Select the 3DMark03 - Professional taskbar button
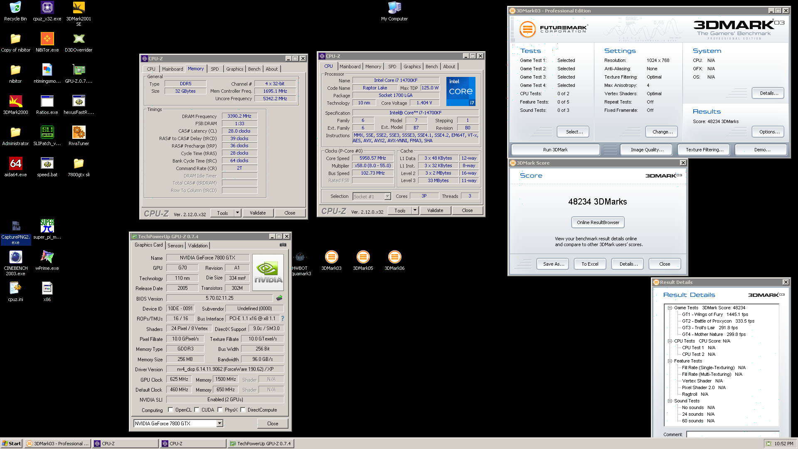Image resolution: width=798 pixels, height=449 pixels. pyautogui.click(x=58, y=444)
